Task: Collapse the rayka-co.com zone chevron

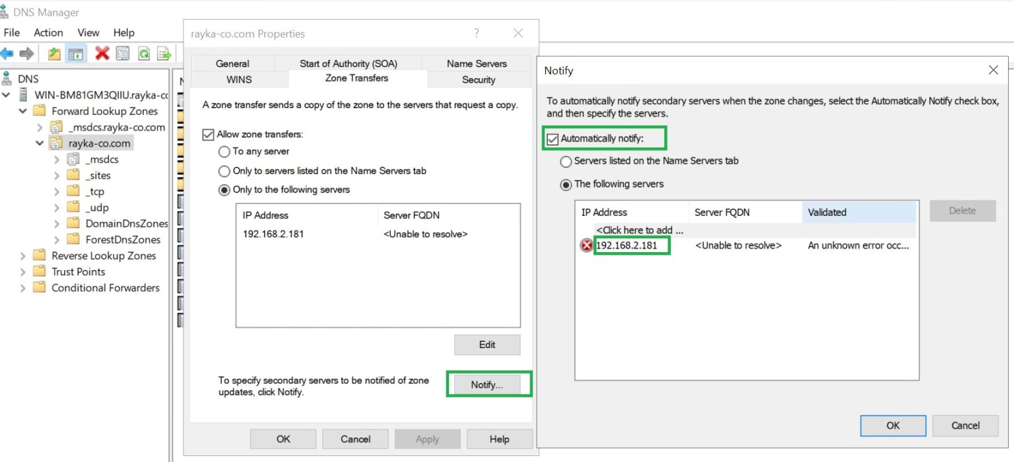Action: 40,143
